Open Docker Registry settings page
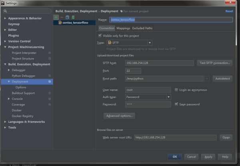 22,116
